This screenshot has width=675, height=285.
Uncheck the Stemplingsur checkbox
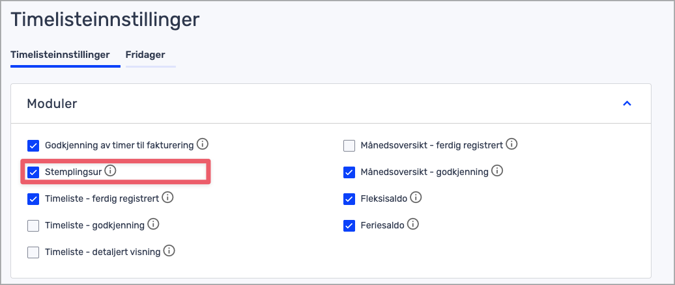click(33, 172)
